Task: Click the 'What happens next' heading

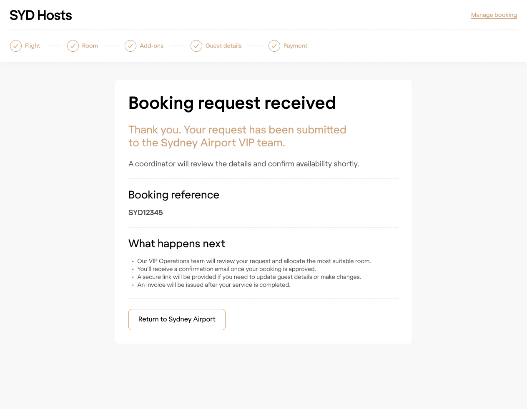Action: (x=177, y=243)
